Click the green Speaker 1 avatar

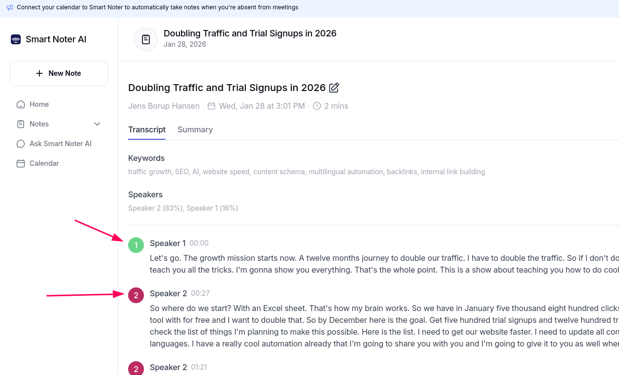tap(136, 245)
